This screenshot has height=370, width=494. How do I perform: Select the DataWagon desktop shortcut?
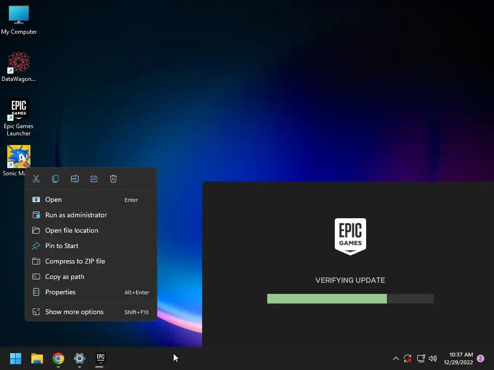click(19, 66)
